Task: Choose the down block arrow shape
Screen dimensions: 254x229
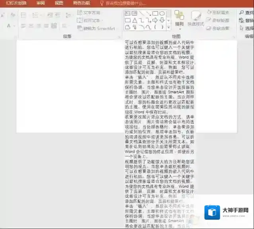Action: 162,20
